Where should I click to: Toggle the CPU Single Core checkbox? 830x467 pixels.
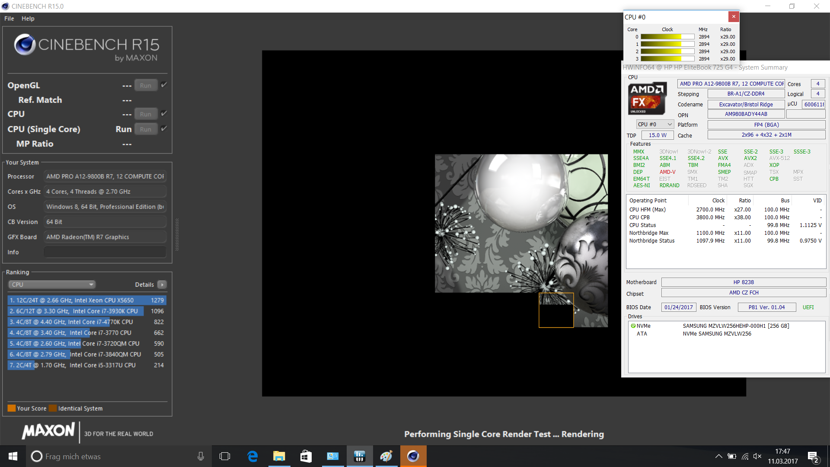pyautogui.click(x=164, y=128)
